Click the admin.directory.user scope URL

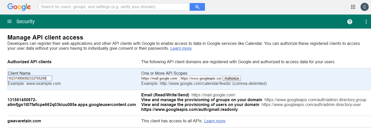pos(311,104)
